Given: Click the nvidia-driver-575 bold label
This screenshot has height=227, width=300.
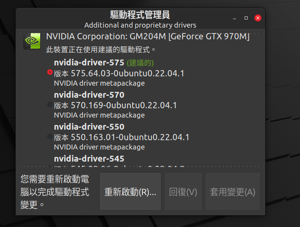Looking at the screenshot, I should coord(89,63).
